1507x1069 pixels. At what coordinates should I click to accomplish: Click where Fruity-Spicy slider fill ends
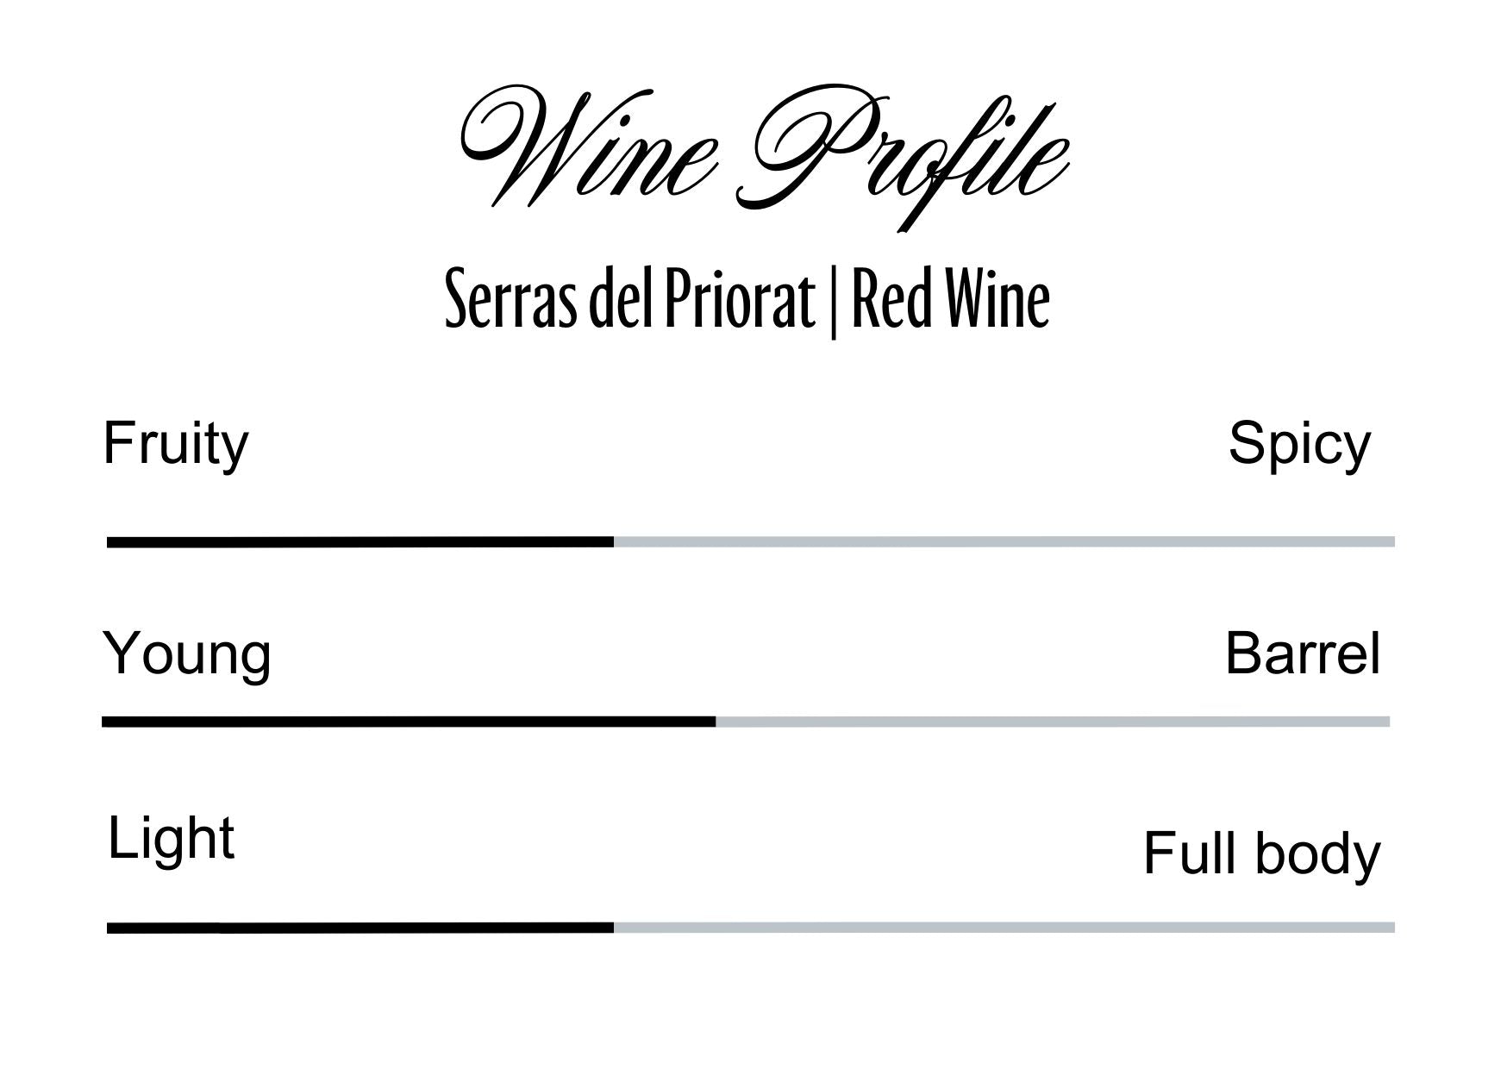[x=614, y=542]
